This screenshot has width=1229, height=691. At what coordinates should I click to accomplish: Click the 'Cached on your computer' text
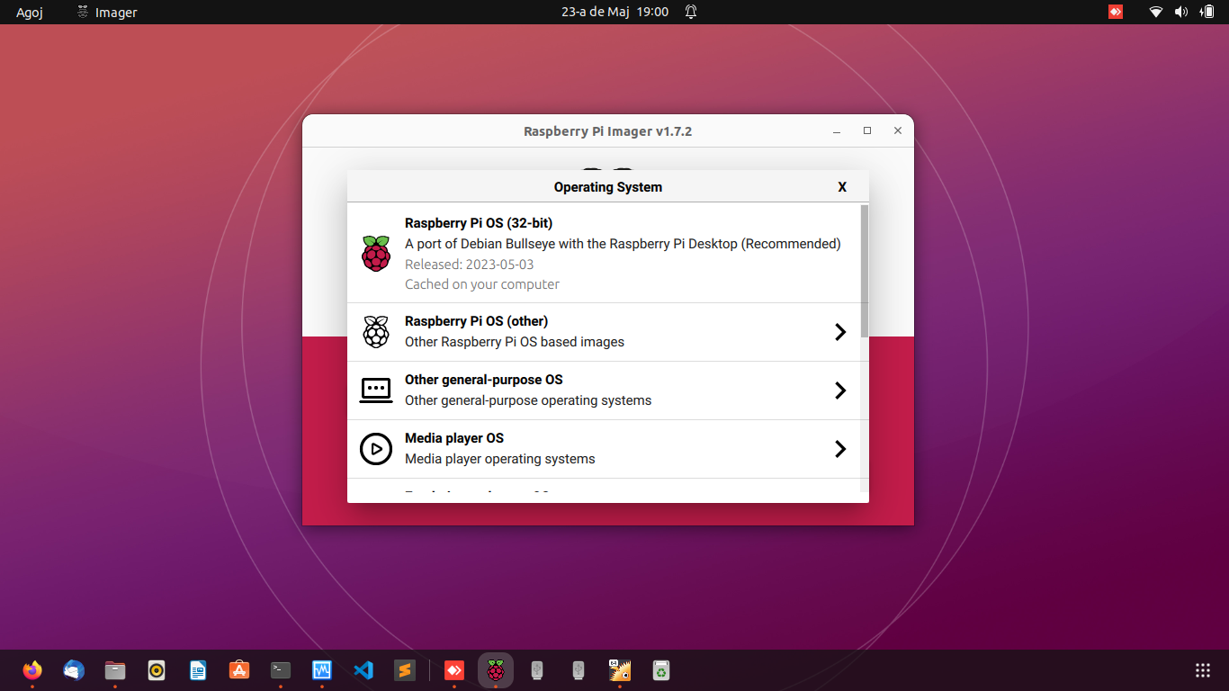tap(482, 284)
